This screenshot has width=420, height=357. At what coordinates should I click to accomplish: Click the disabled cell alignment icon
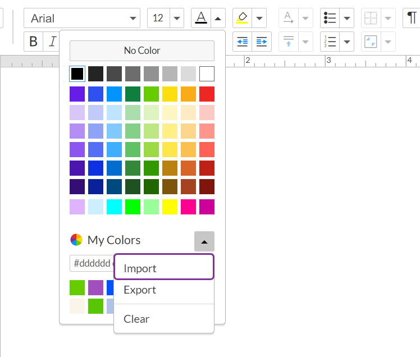(371, 42)
